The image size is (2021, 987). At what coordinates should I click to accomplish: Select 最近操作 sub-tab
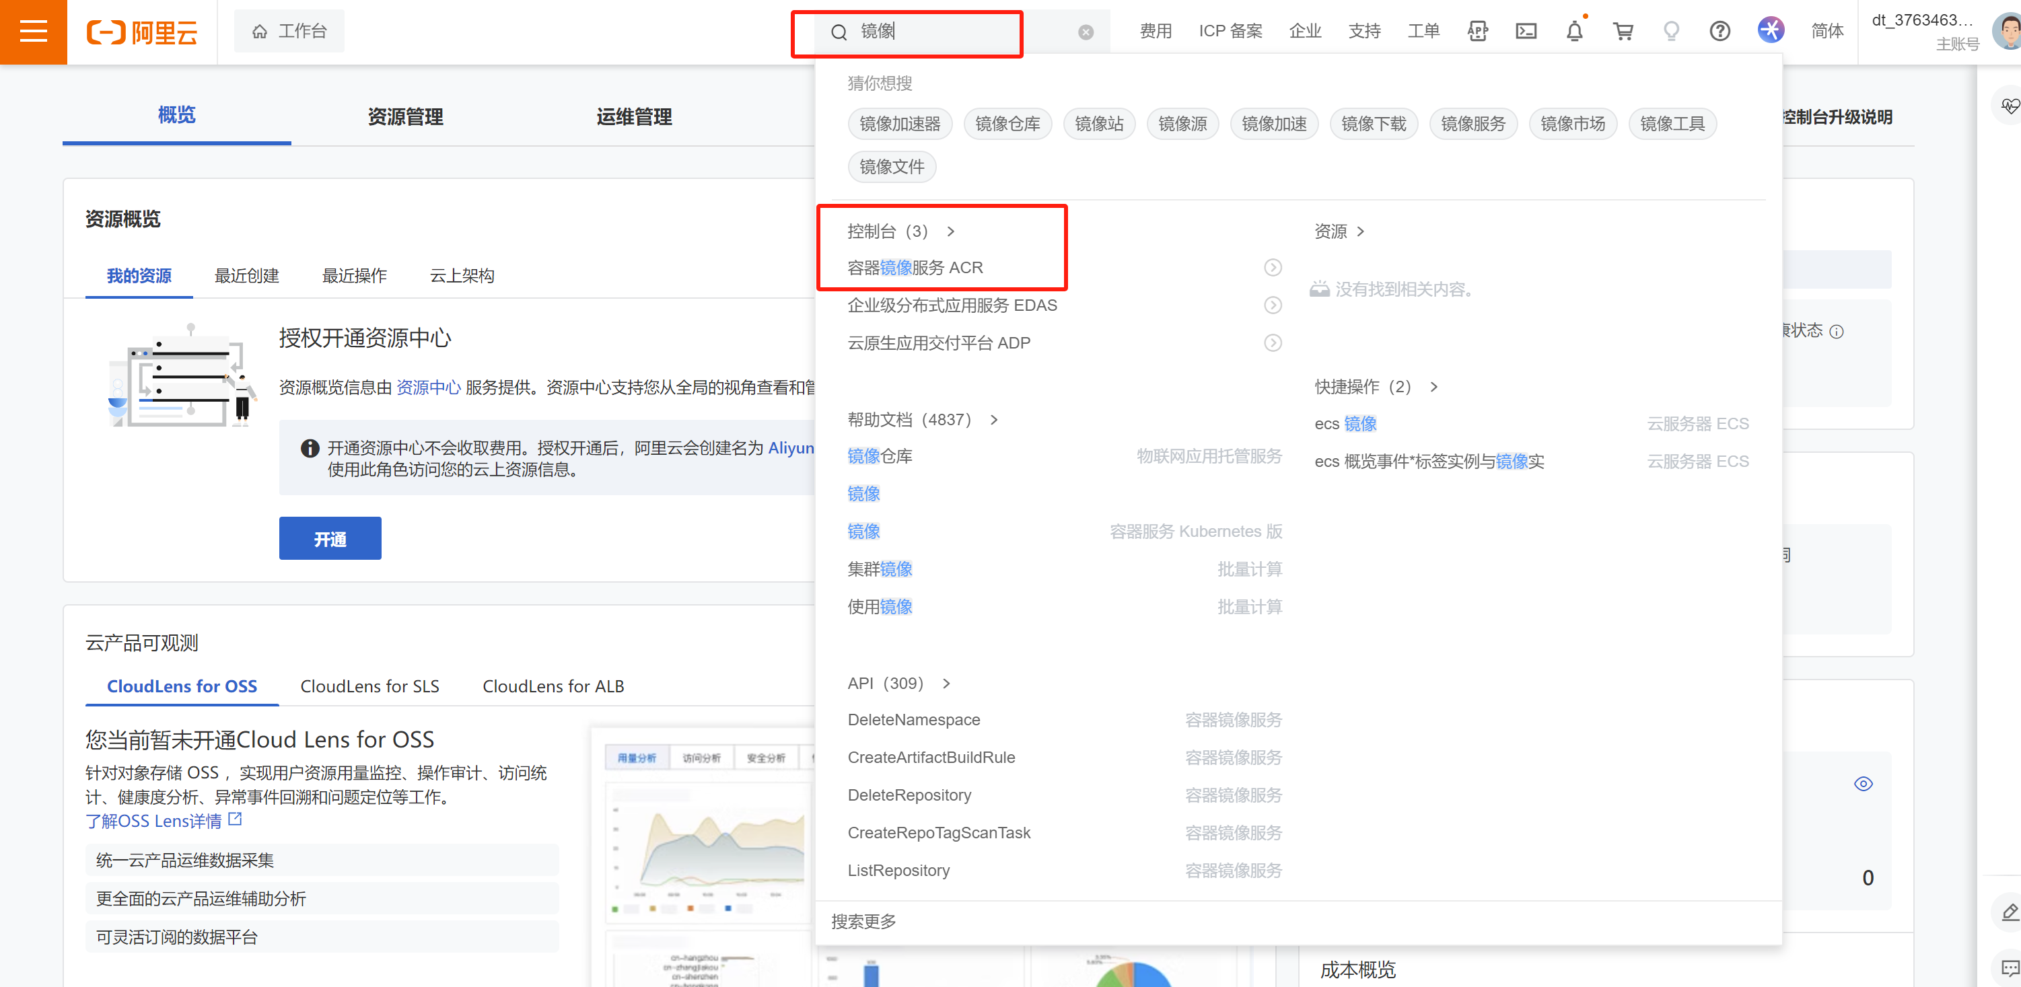point(355,276)
